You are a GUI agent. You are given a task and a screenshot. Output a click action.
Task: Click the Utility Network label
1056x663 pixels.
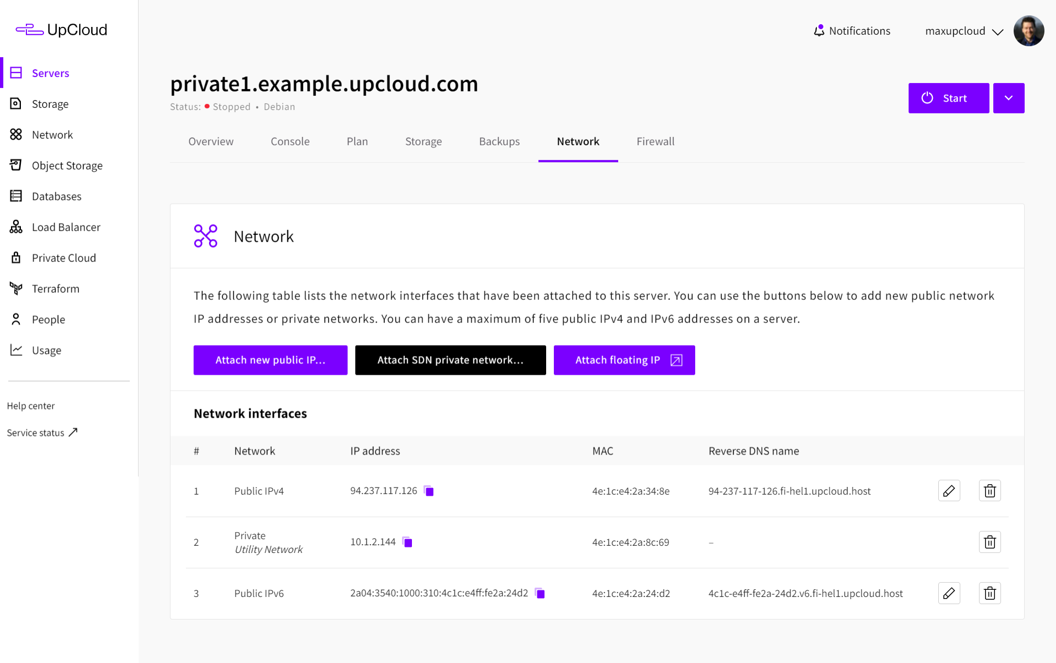[x=268, y=549]
